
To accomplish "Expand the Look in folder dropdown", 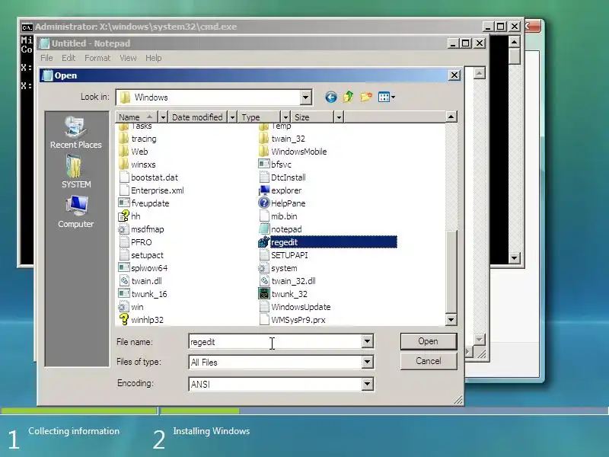I will point(306,97).
